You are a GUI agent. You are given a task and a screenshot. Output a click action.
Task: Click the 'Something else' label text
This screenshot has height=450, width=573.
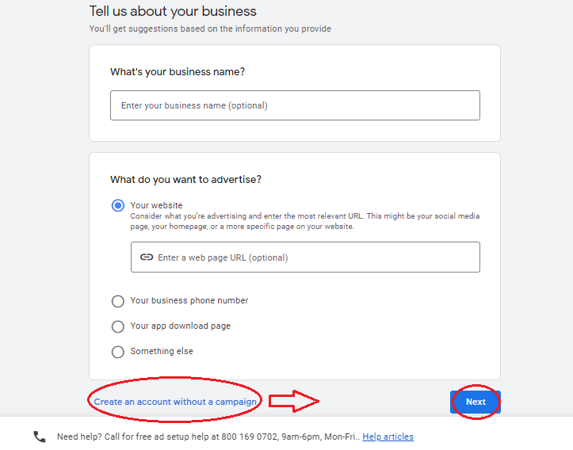162,351
